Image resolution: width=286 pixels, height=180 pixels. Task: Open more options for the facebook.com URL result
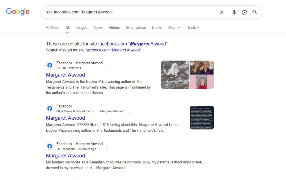[x=128, y=111]
